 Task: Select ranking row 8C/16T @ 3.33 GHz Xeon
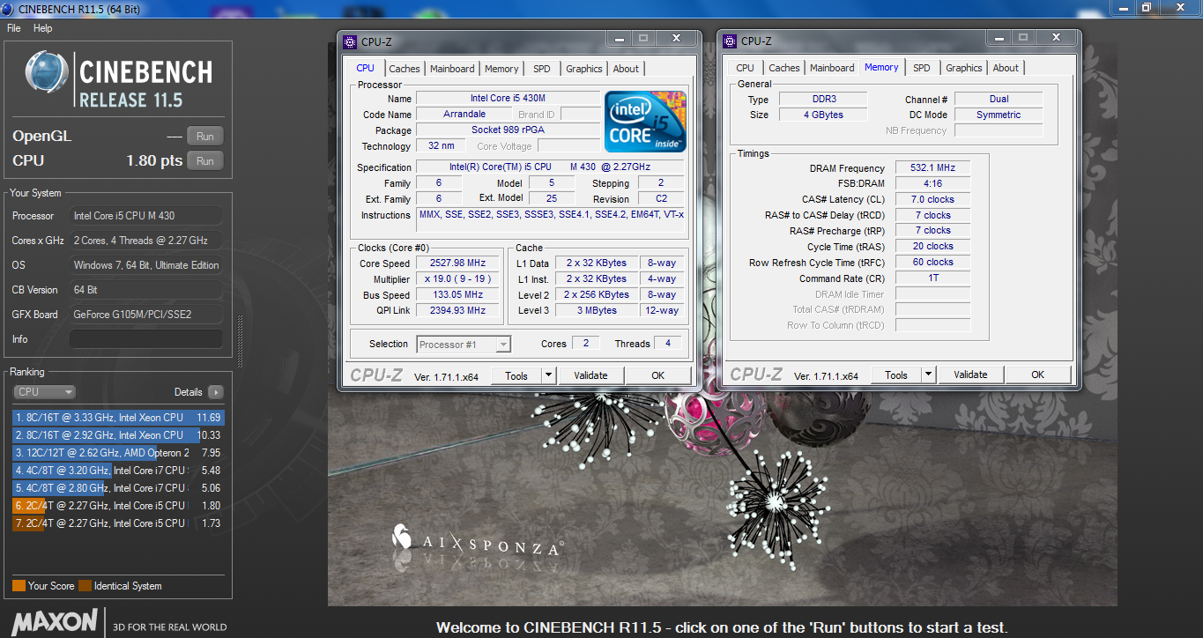(x=118, y=418)
